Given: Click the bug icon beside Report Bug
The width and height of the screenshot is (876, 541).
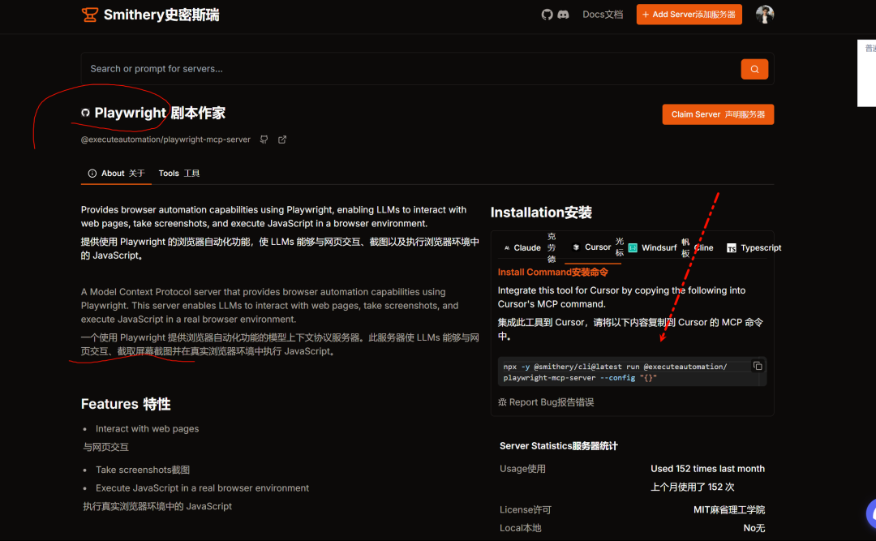Looking at the screenshot, I should pyautogui.click(x=502, y=401).
